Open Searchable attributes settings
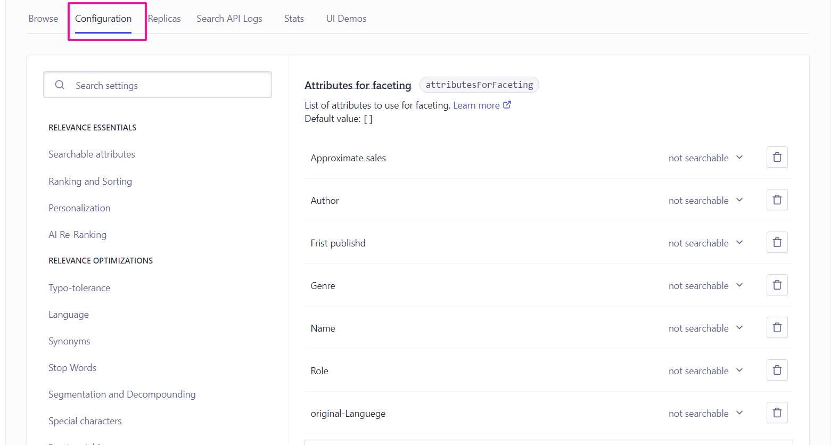 coord(92,154)
